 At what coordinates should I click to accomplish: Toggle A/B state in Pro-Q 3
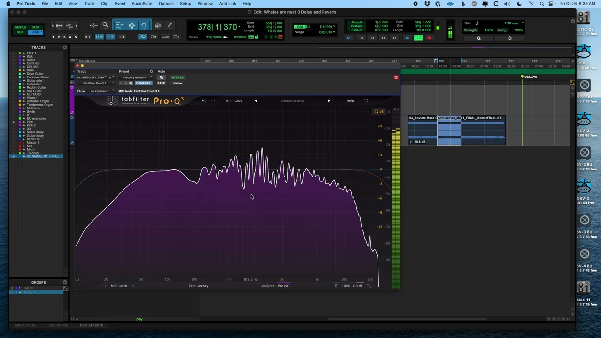click(x=228, y=100)
